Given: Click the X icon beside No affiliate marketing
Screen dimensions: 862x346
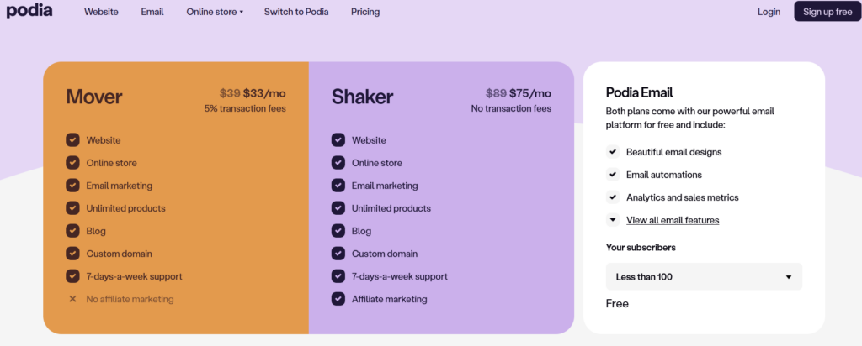Looking at the screenshot, I should (72, 299).
